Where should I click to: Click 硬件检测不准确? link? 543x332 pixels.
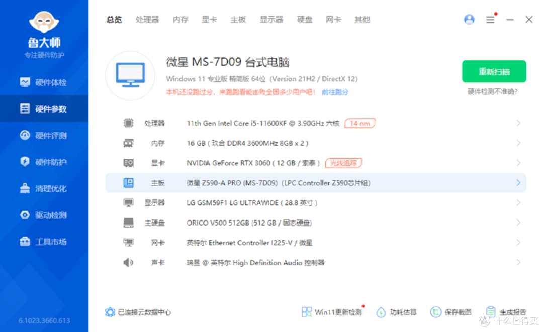point(493,91)
